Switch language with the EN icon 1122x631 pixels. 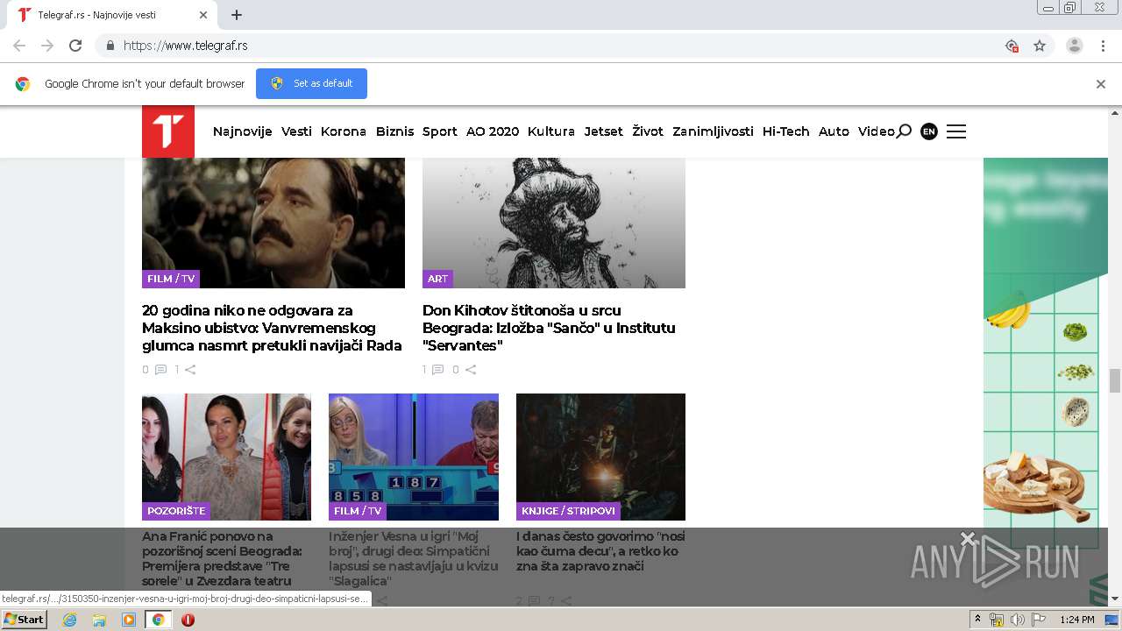pos(929,131)
